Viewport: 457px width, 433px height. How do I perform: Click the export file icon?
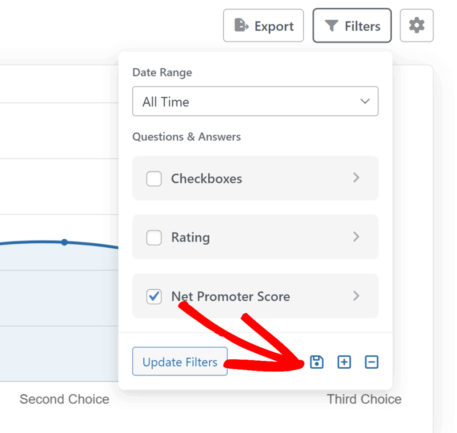241,26
